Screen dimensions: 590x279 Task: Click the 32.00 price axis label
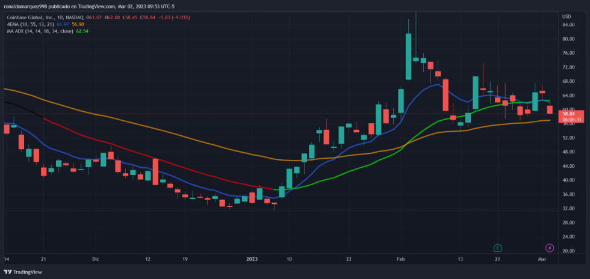[x=568, y=209]
